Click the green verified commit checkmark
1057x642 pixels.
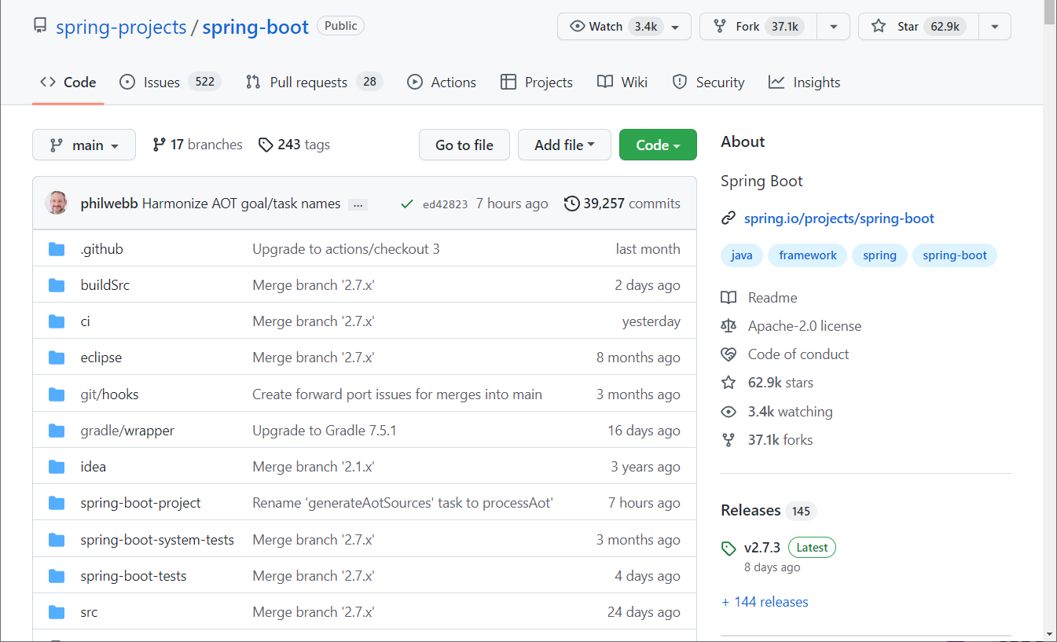[x=407, y=203]
